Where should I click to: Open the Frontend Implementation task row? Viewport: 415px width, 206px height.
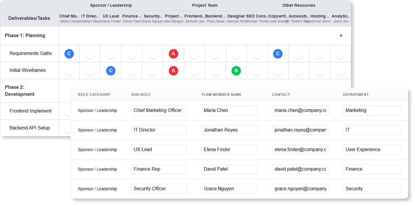point(30,111)
